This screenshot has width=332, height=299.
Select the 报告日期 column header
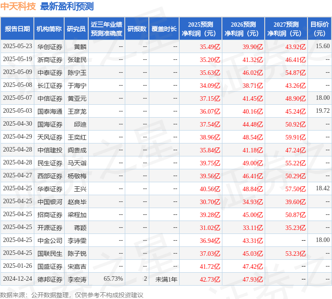point(17,29)
